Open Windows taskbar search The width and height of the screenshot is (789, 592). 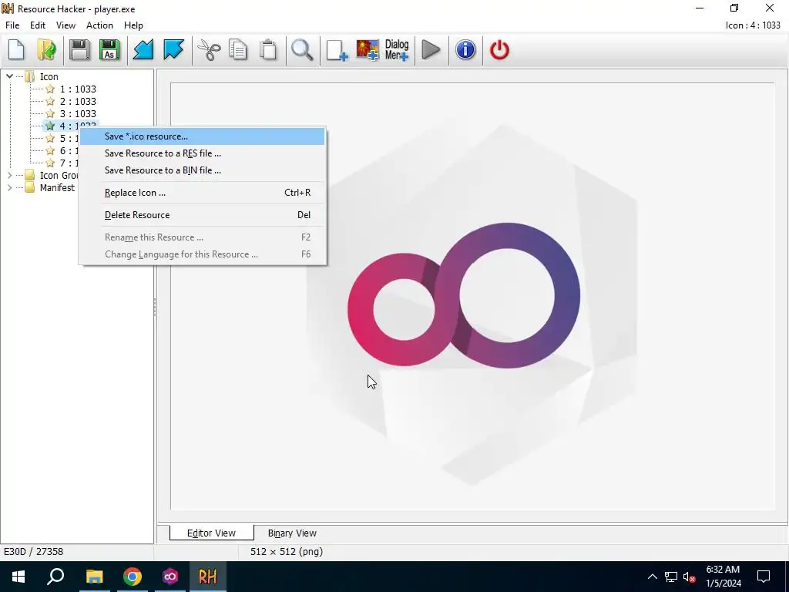click(55, 577)
